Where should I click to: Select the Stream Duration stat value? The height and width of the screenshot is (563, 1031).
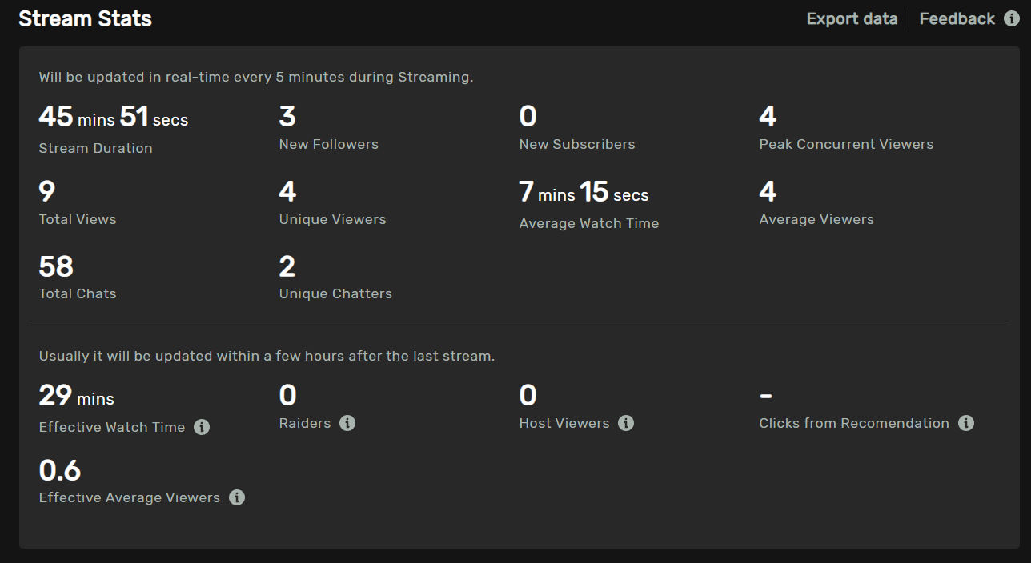112,118
